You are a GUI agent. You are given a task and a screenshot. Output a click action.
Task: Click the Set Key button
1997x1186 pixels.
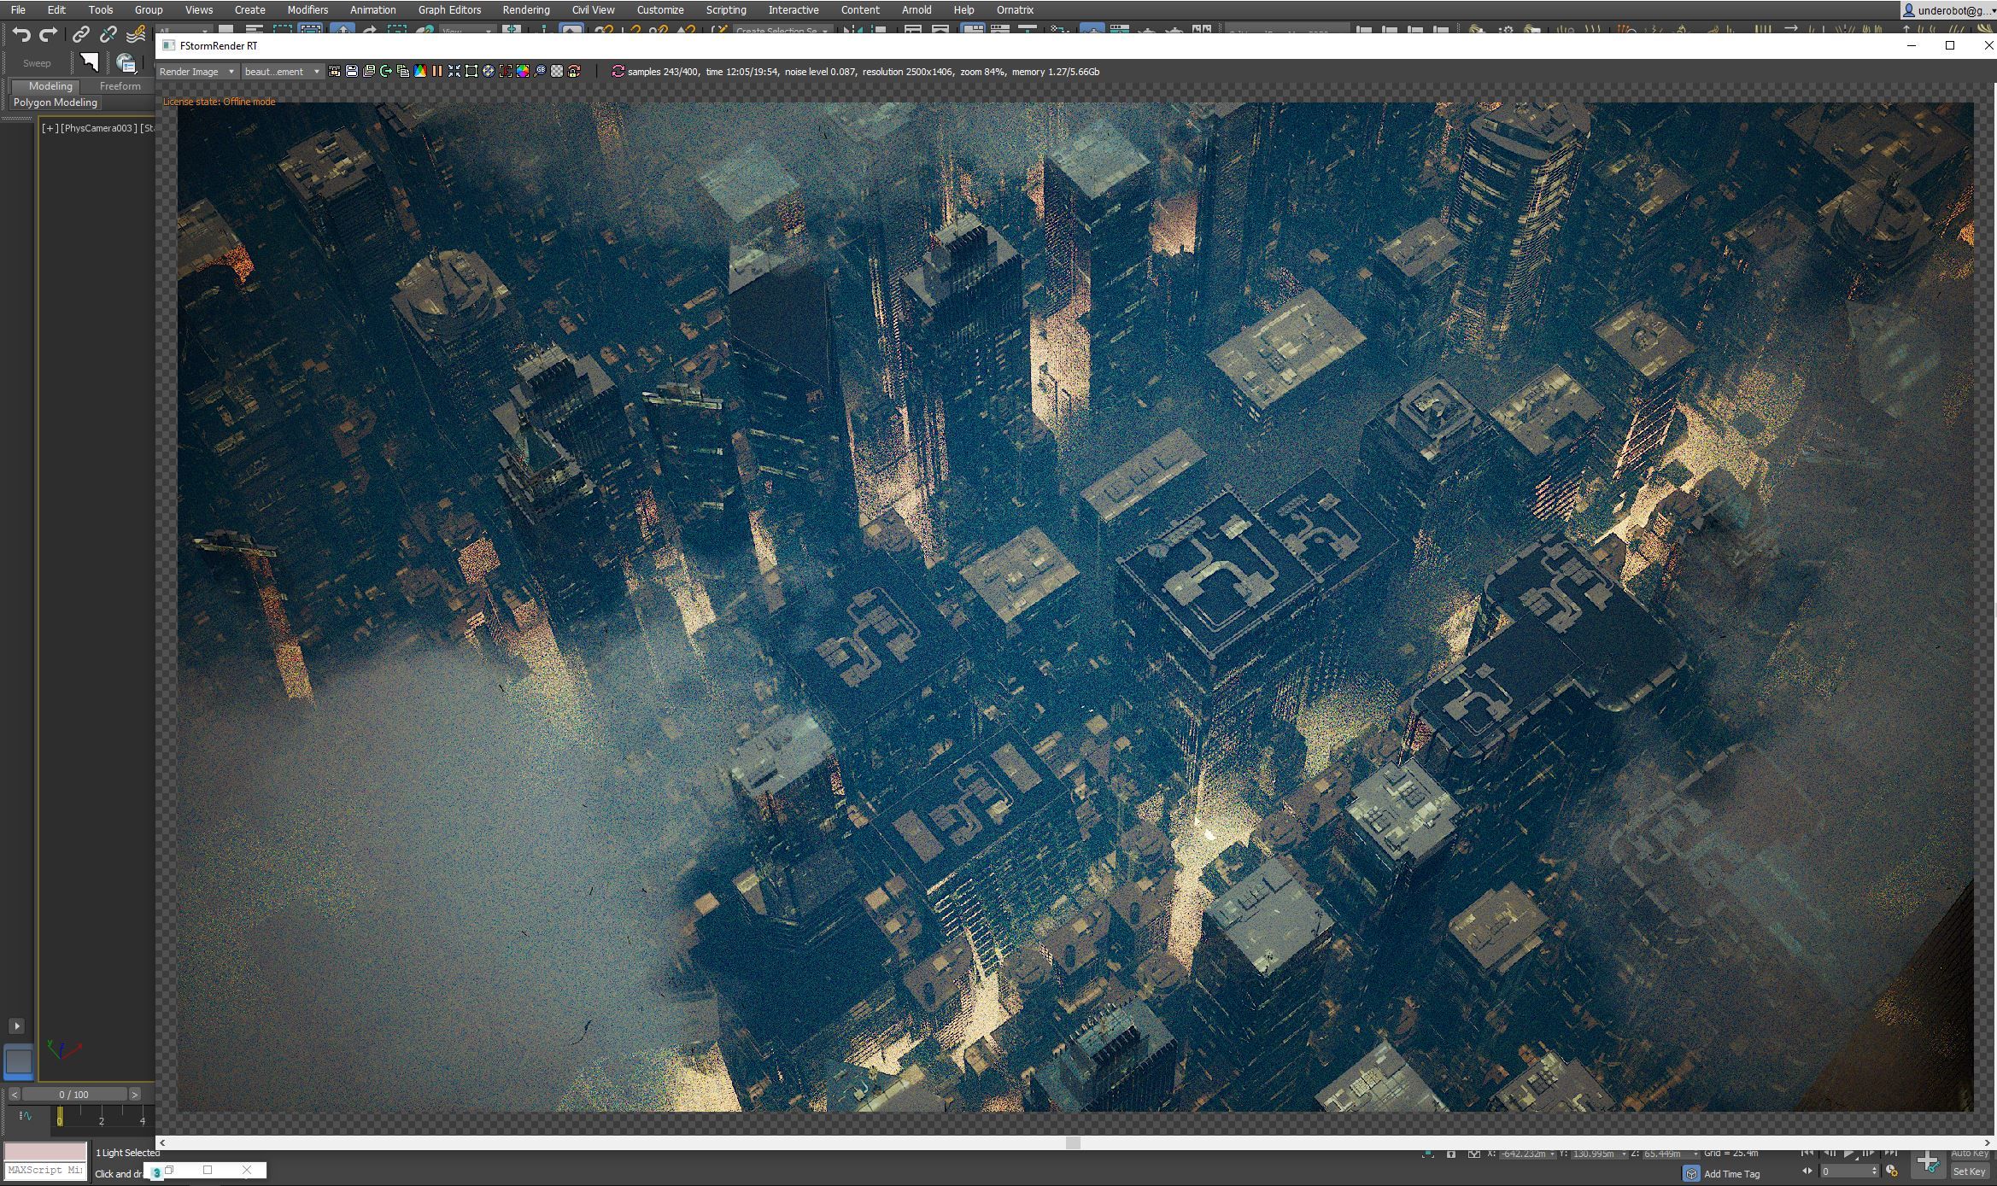[1968, 1171]
